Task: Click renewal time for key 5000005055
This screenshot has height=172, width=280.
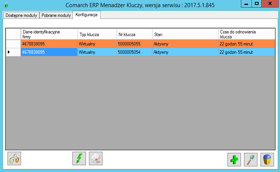Action: coord(247,44)
